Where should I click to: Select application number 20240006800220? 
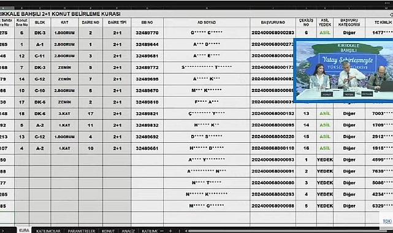click(x=273, y=137)
